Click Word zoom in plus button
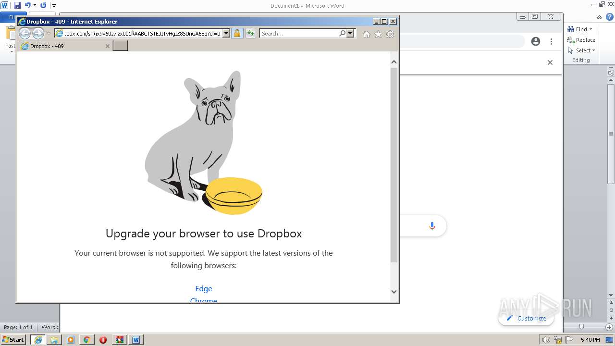 click(609, 327)
